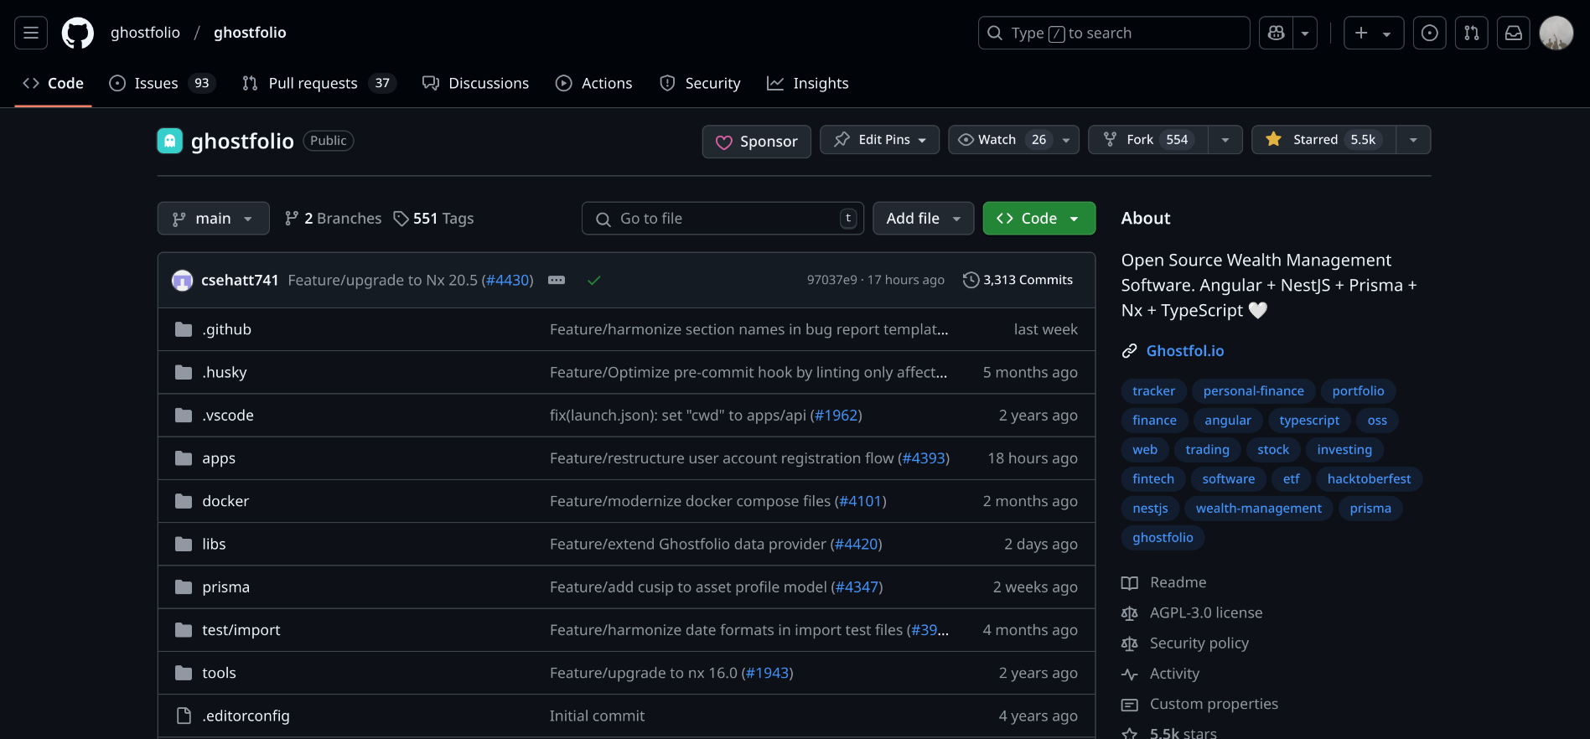Open the prisma folder icon
The height and width of the screenshot is (739, 1590).
(184, 587)
